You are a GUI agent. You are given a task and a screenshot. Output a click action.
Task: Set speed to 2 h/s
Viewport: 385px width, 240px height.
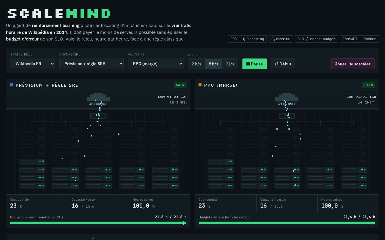coord(196,64)
